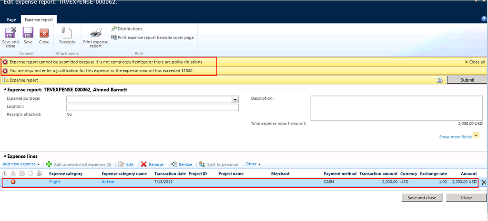Image resolution: width=488 pixels, height=221 pixels.
Task: Switch to the Page tab
Action: click(11, 19)
